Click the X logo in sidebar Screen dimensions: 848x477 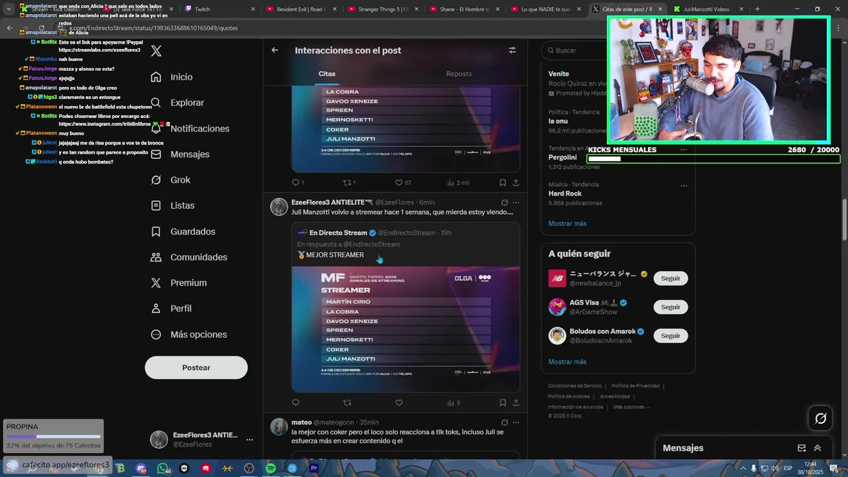[x=156, y=51]
